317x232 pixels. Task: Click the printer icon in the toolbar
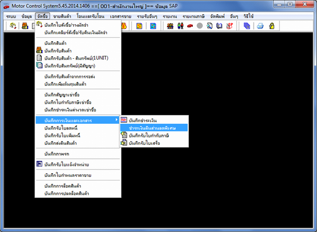tap(261, 26)
